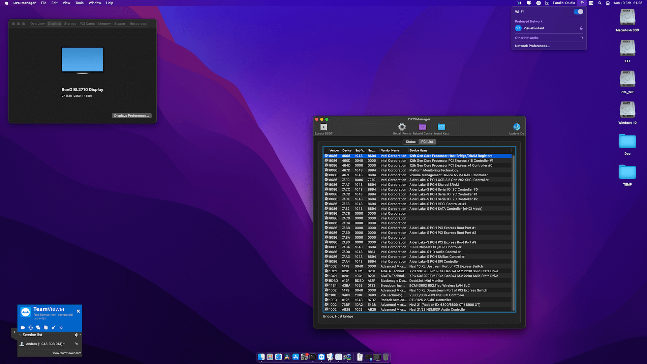Viewport: 647px width, 364px height.
Task: Open the File menu
Action: [44, 3]
